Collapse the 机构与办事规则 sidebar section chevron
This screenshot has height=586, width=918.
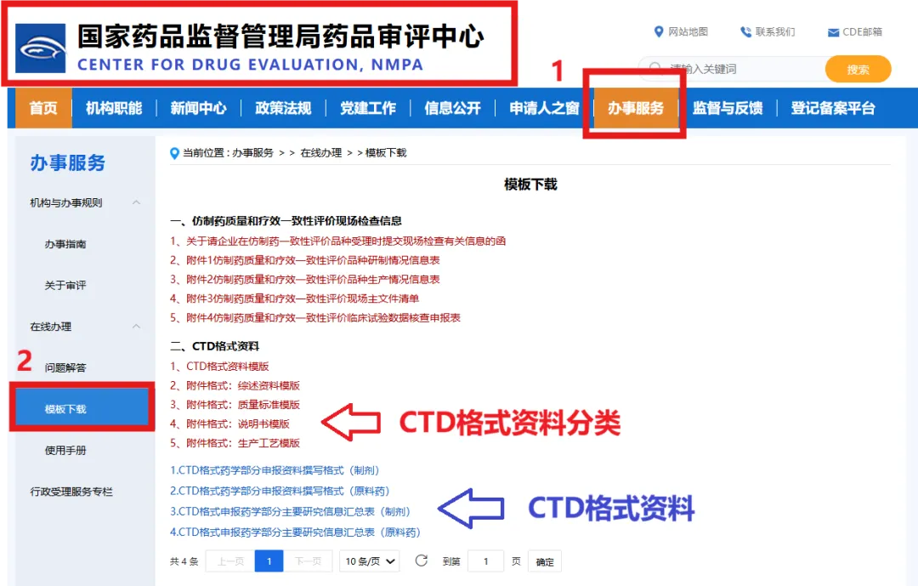136,202
